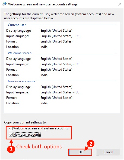Screen dimensions: 124x160
Task: Click the Current user 'Display language:' label
Action: point(19,31)
